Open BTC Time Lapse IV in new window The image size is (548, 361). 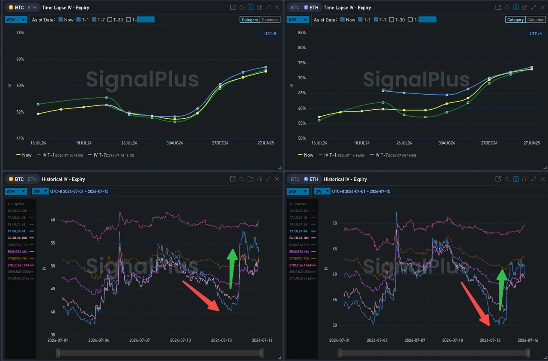point(232,7)
